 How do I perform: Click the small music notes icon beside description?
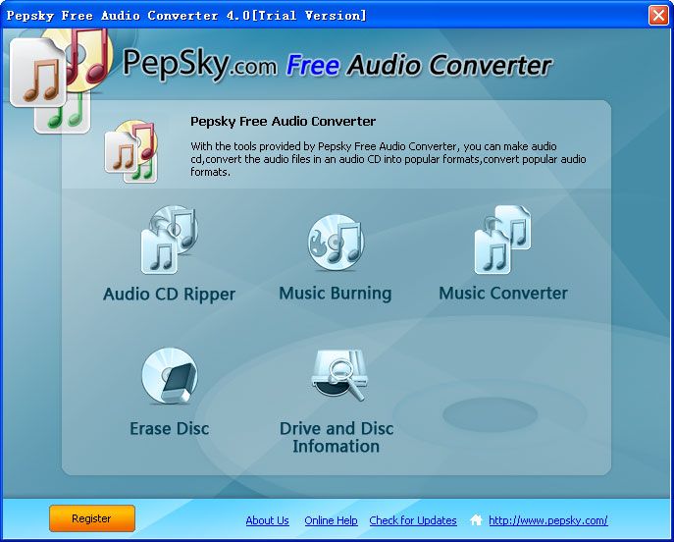point(131,151)
